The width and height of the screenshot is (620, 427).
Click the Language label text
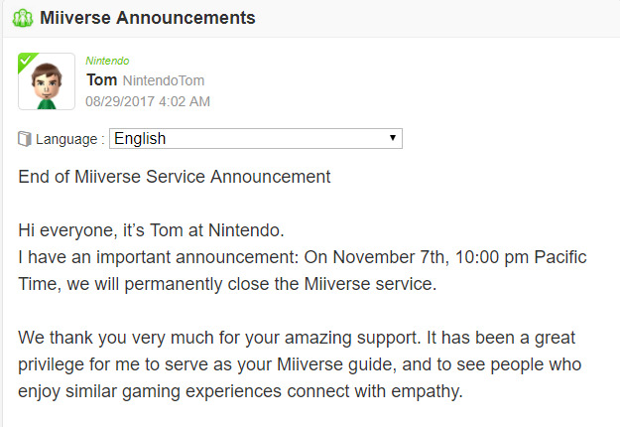pos(66,139)
